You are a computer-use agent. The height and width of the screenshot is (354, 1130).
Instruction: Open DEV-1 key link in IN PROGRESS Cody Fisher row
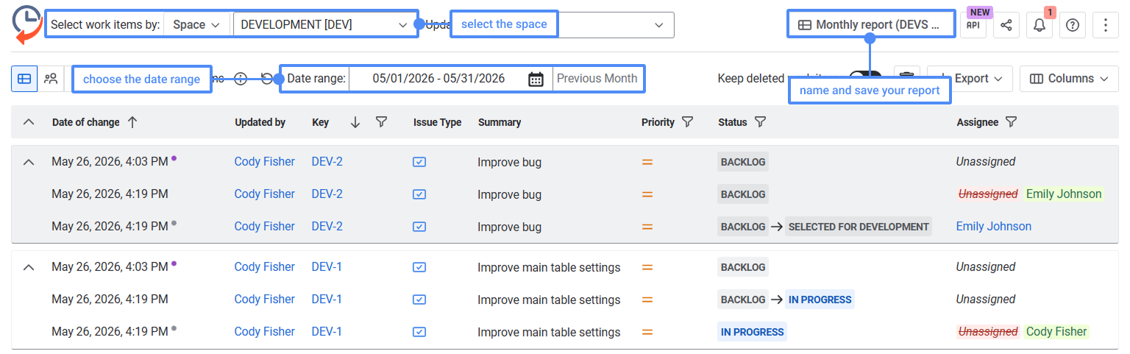327,332
